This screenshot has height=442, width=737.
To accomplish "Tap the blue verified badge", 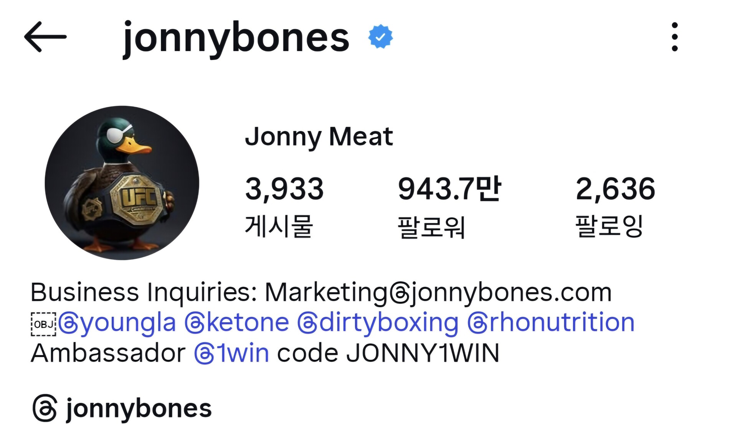I will (380, 37).
